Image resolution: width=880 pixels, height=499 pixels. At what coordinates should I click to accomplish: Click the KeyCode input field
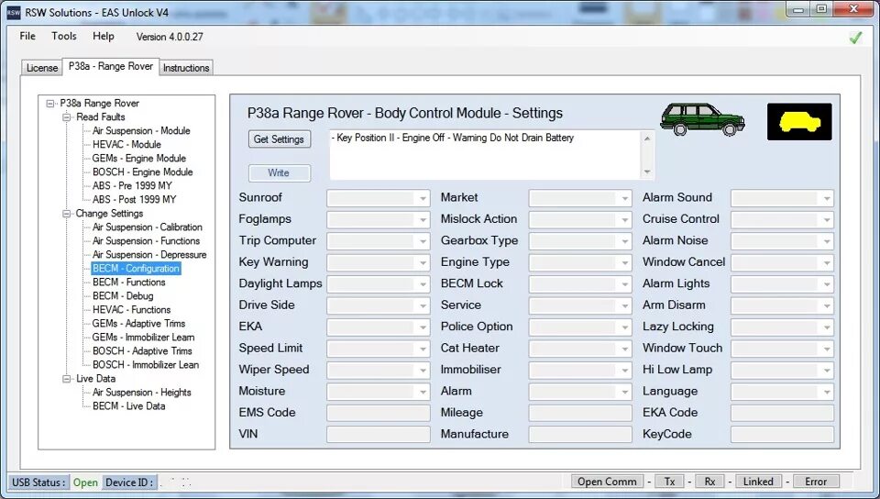point(782,435)
